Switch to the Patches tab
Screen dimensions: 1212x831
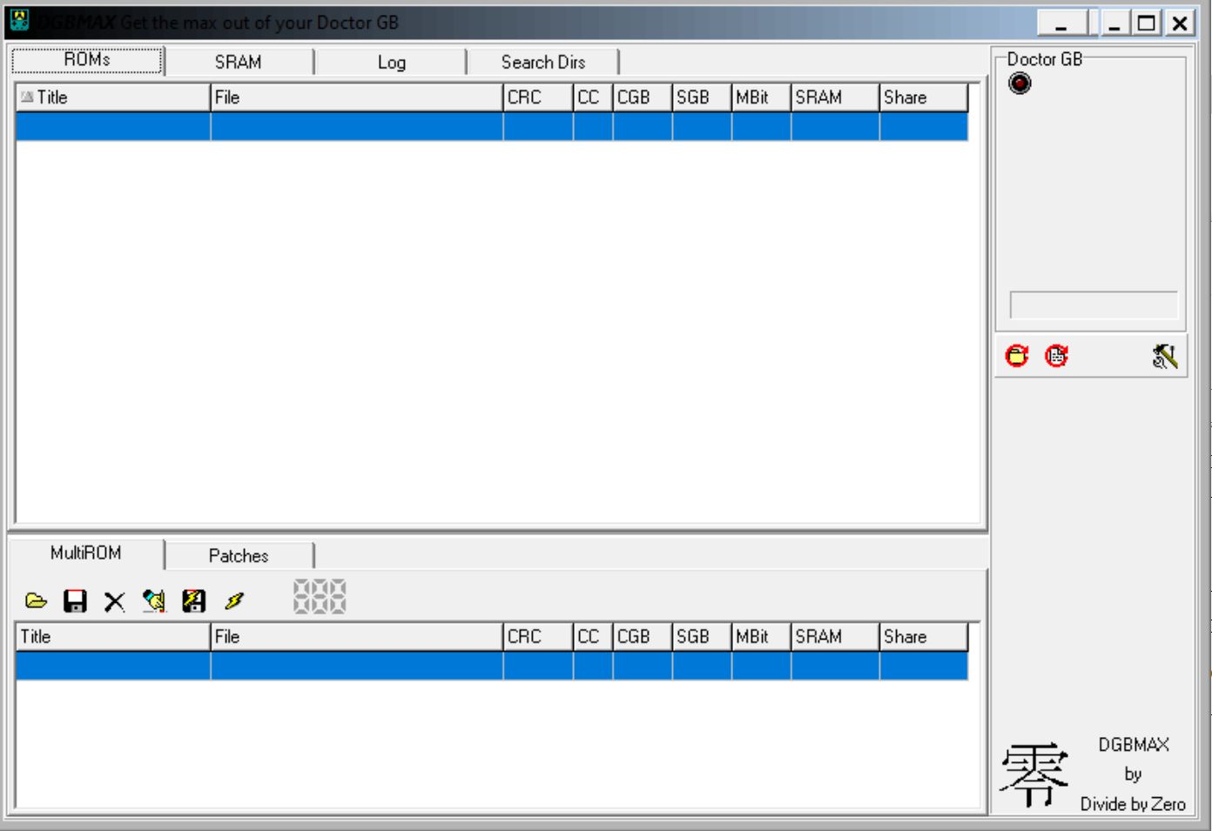coord(238,556)
